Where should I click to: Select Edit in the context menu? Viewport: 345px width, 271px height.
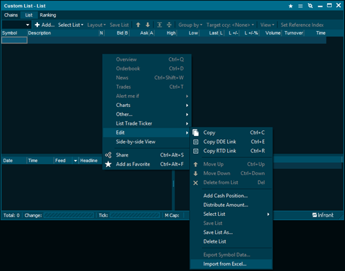point(146,132)
